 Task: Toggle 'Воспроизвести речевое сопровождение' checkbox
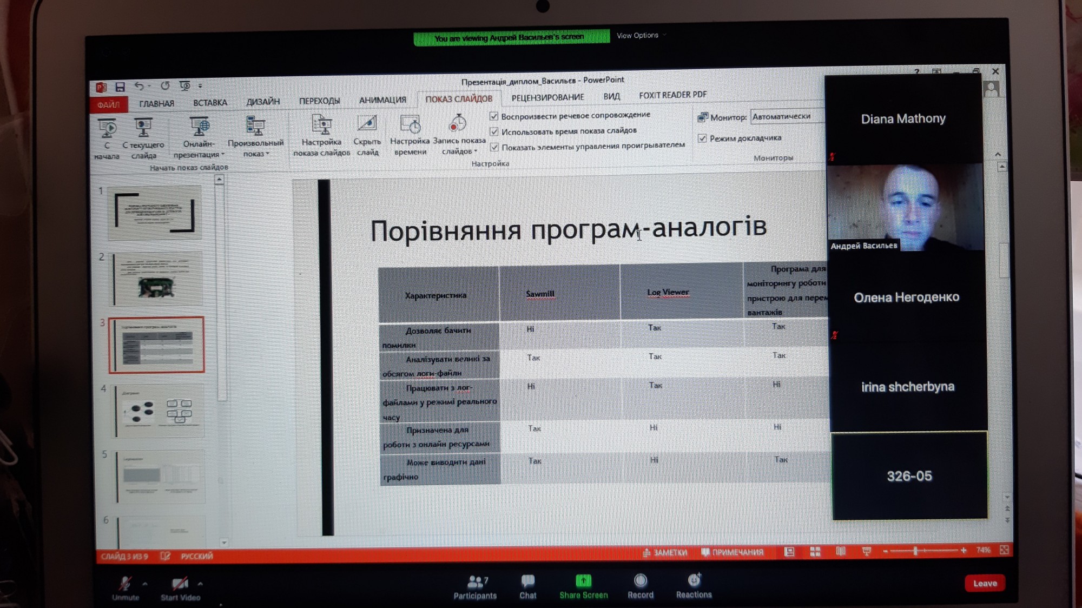pyautogui.click(x=494, y=116)
